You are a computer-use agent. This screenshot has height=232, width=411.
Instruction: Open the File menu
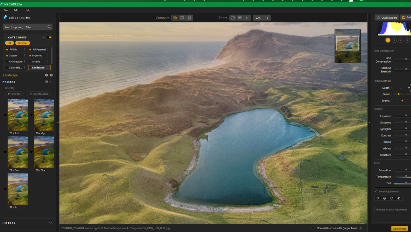pos(6,10)
